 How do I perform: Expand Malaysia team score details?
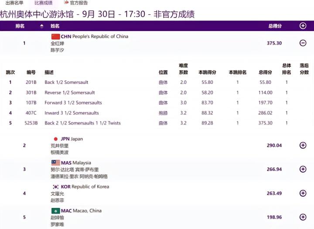click(303, 169)
